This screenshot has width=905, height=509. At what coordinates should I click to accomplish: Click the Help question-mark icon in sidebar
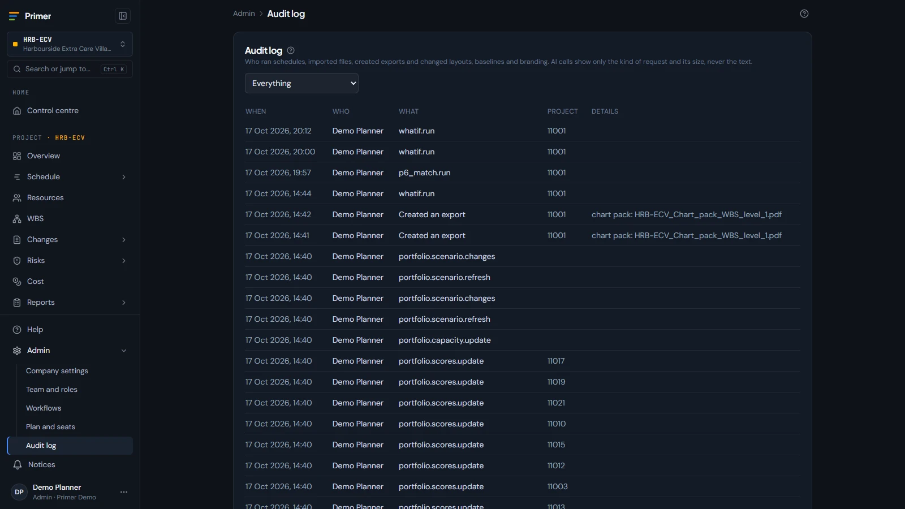click(17, 330)
